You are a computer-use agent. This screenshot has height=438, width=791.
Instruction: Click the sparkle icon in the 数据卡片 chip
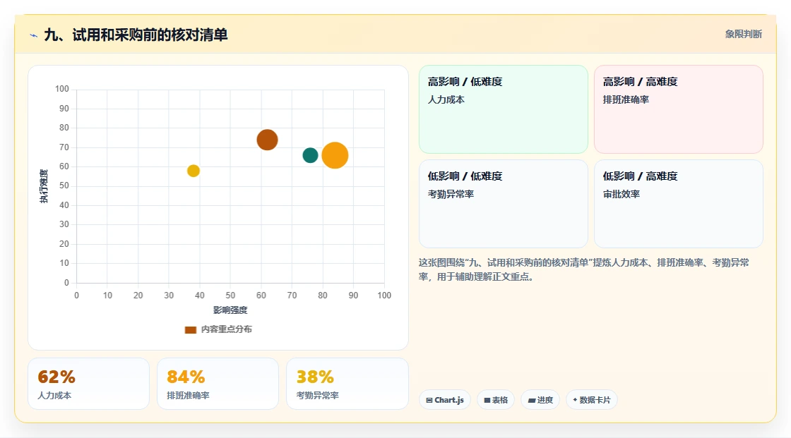(x=575, y=400)
